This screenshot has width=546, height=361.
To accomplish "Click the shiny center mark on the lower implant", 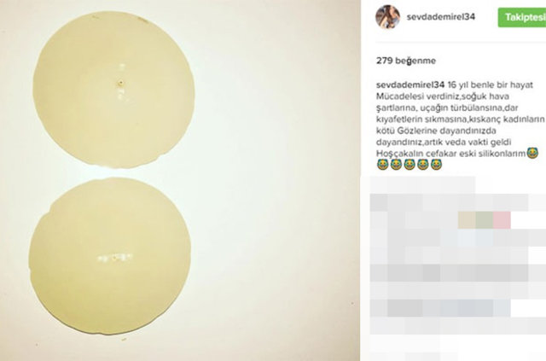I will tap(114, 258).
